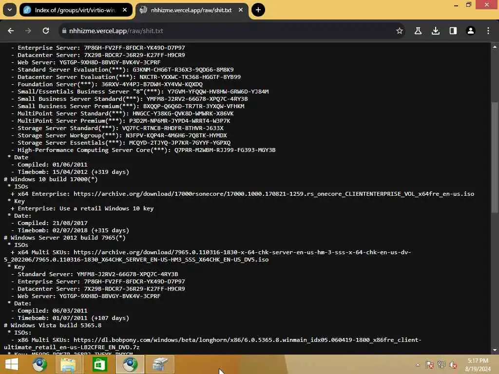
Task: Click the '# Windows Server 2012 build 7965(*)' heading
Action: (65, 238)
